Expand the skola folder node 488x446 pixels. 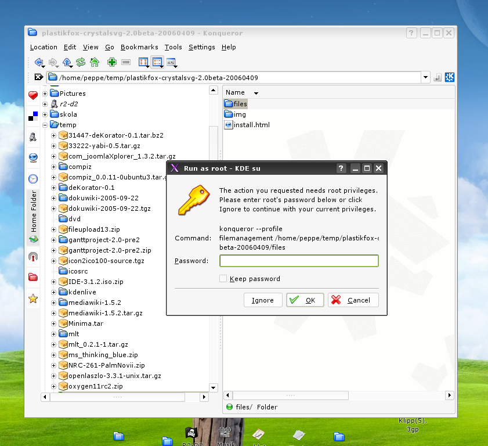(x=45, y=114)
